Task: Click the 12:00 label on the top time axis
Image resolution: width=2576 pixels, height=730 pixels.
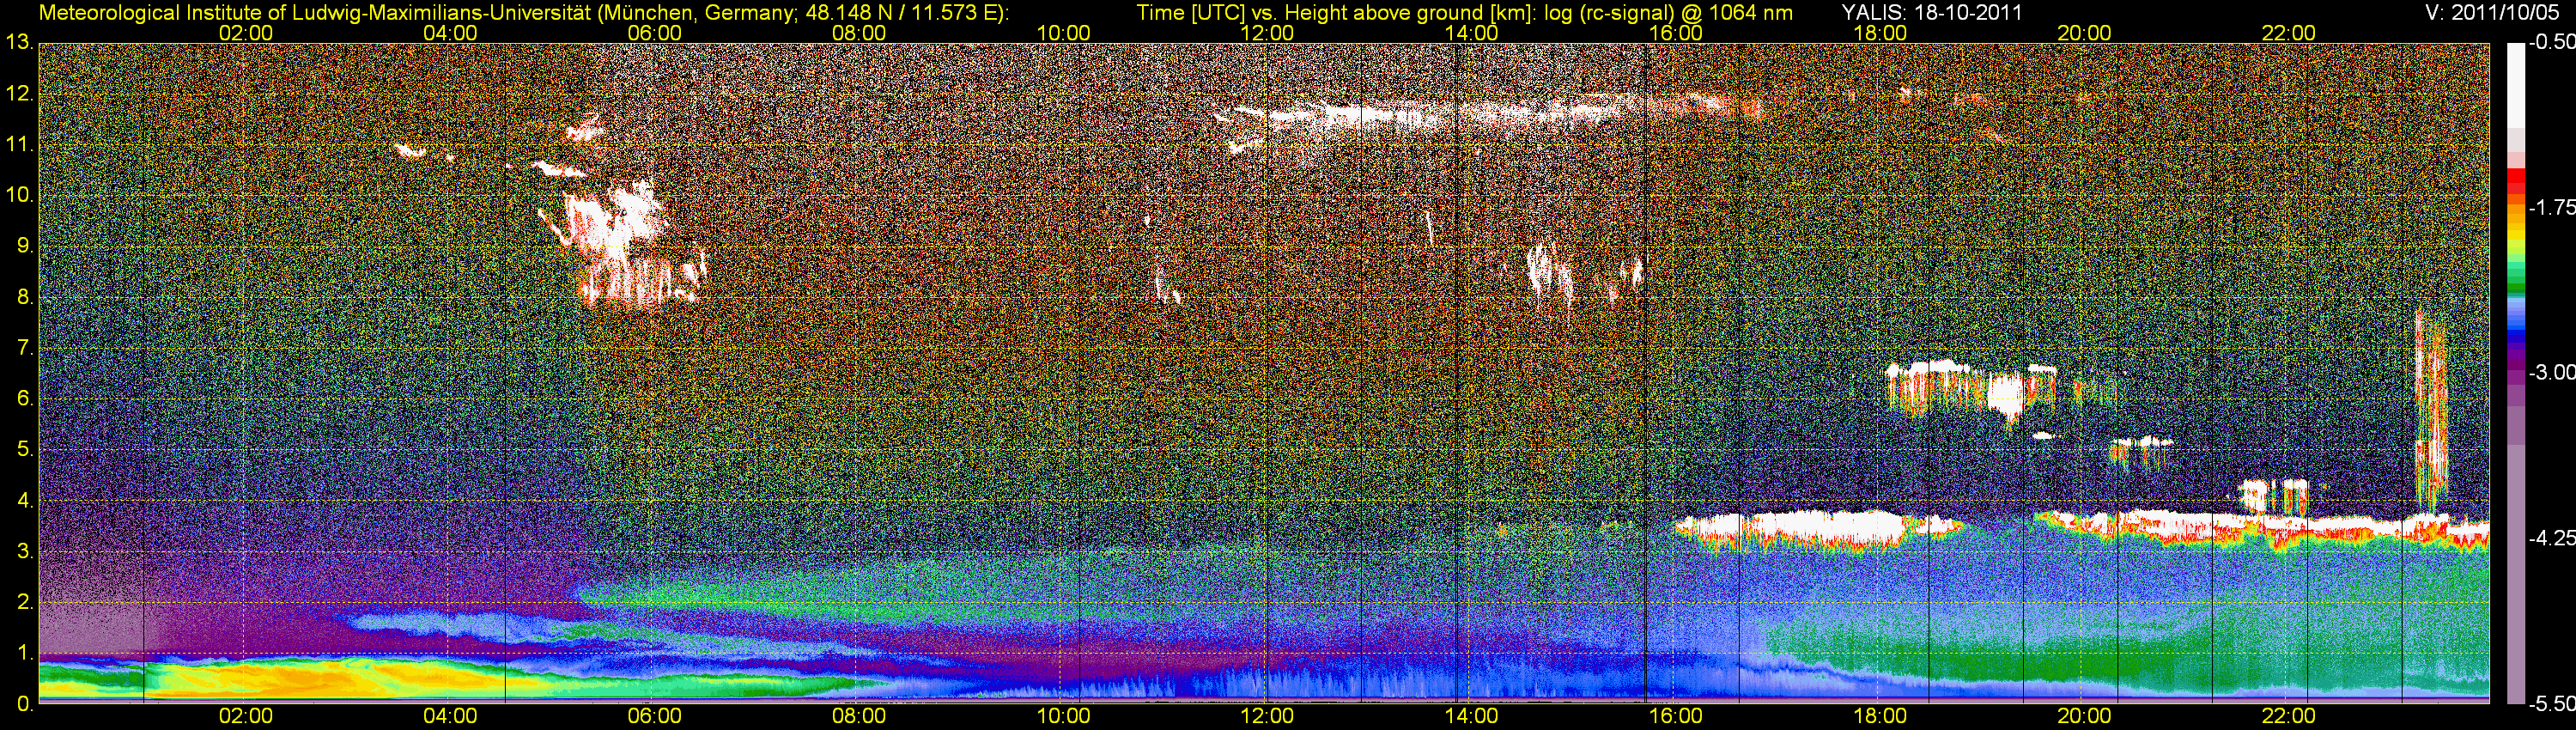Action: pos(1267,33)
